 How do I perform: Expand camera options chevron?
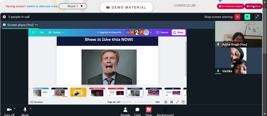[15, 108]
